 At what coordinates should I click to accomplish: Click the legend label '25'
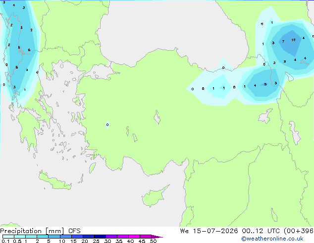point(96,241)
